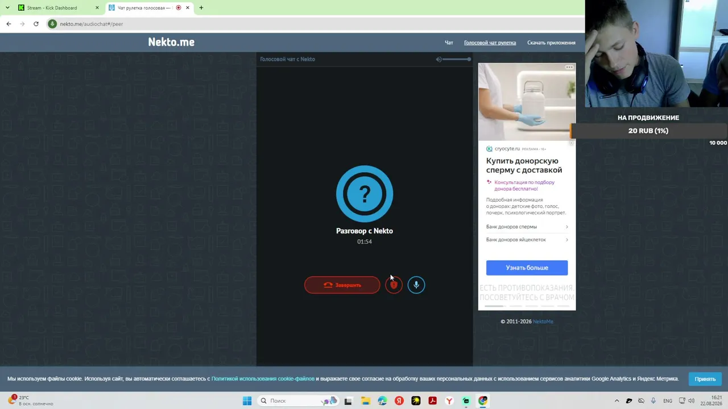Screen dimensions: 728x409
Task: Click the question-mark avatar of Nekto
Action: (x=365, y=194)
